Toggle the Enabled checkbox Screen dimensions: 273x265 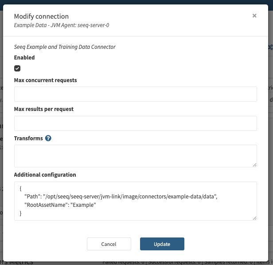pyautogui.click(x=17, y=68)
